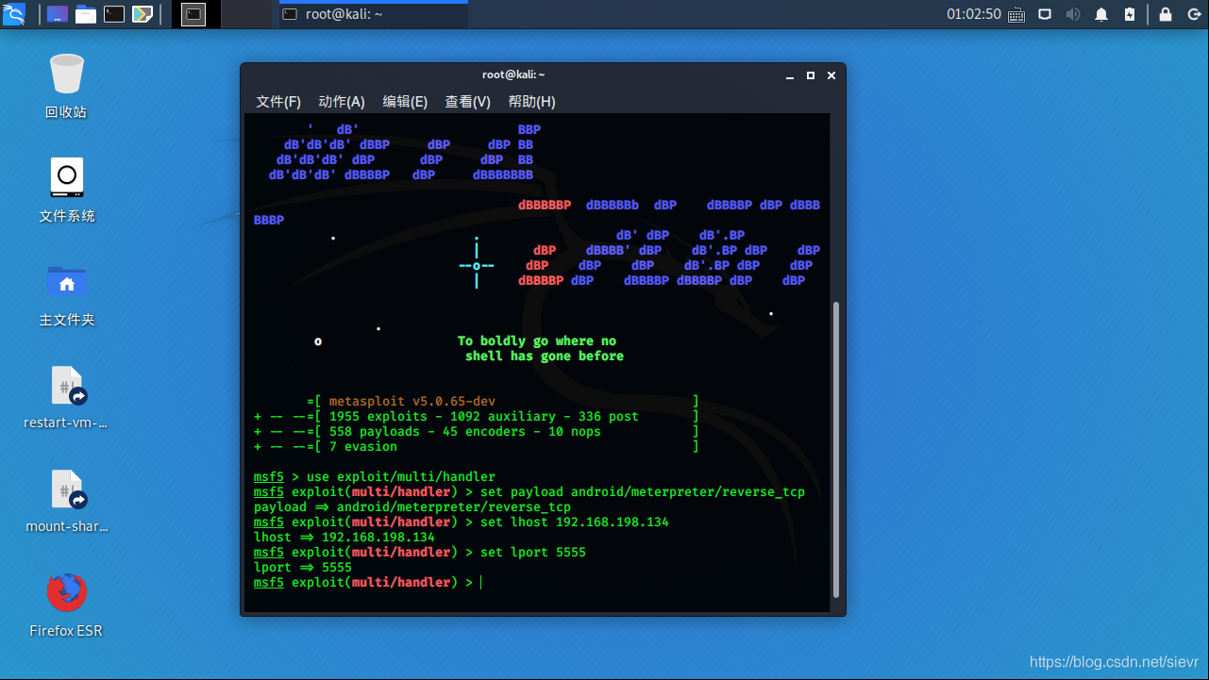Open the network display tray icon
Viewport: 1209px width, 680px height.
pyautogui.click(x=1045, y=14)
